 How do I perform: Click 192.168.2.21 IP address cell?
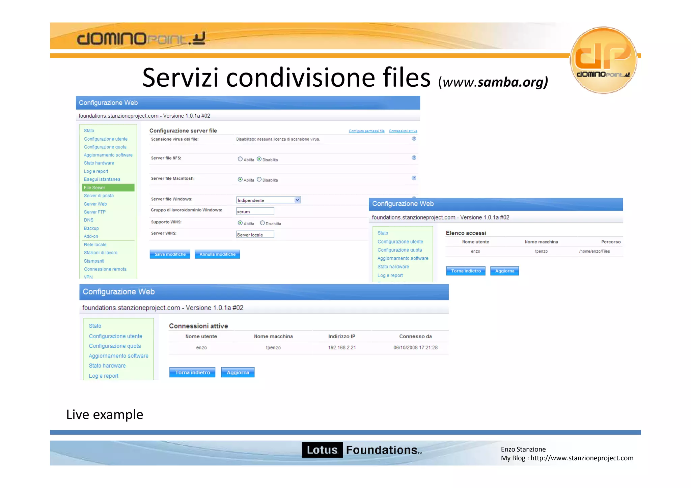[342, 347]
